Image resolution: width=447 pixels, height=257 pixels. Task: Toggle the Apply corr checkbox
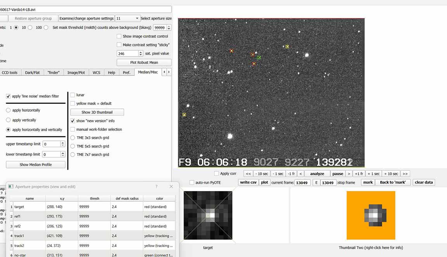217,173
